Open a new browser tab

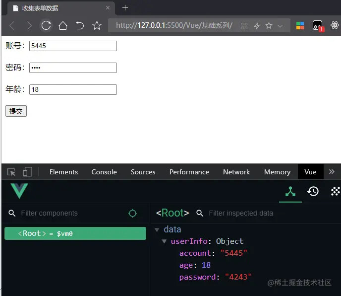point(125,8)
